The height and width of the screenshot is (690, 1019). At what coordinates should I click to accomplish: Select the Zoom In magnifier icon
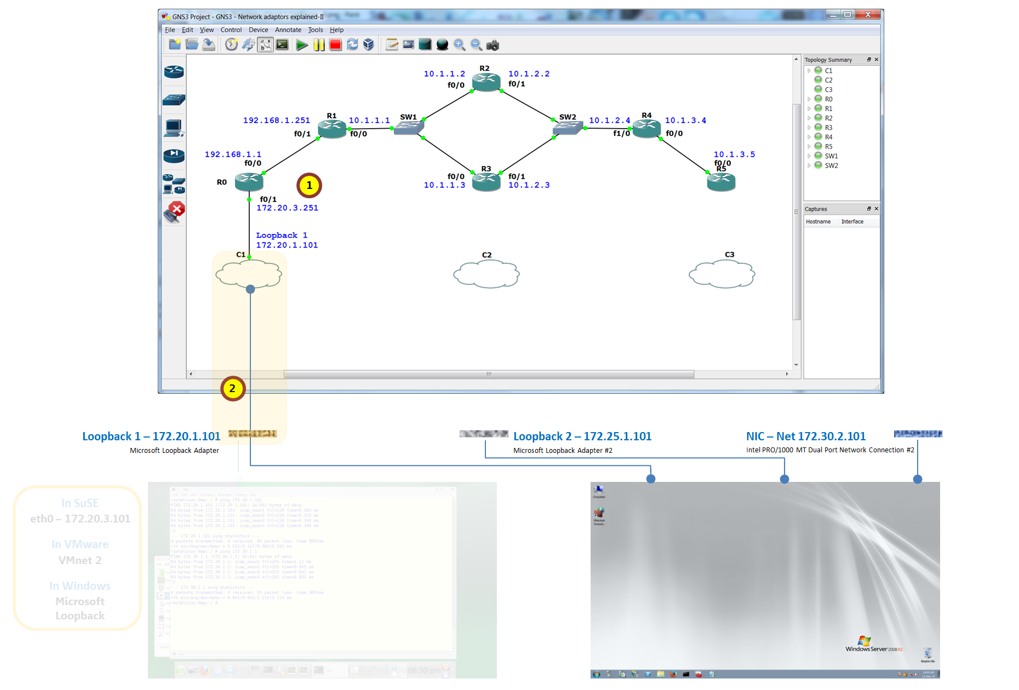pyautogui.click(x=460, y=44)
